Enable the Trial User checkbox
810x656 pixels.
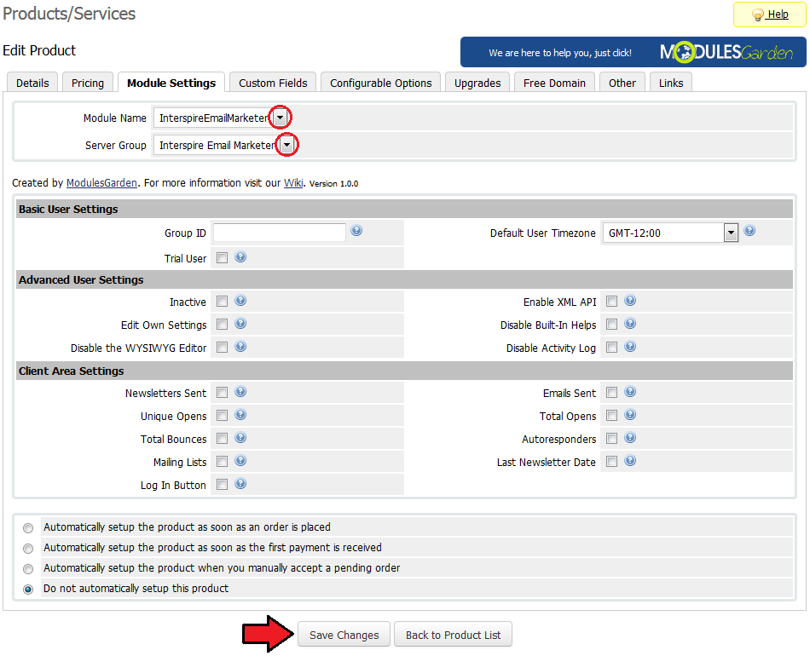pos(223,258)
